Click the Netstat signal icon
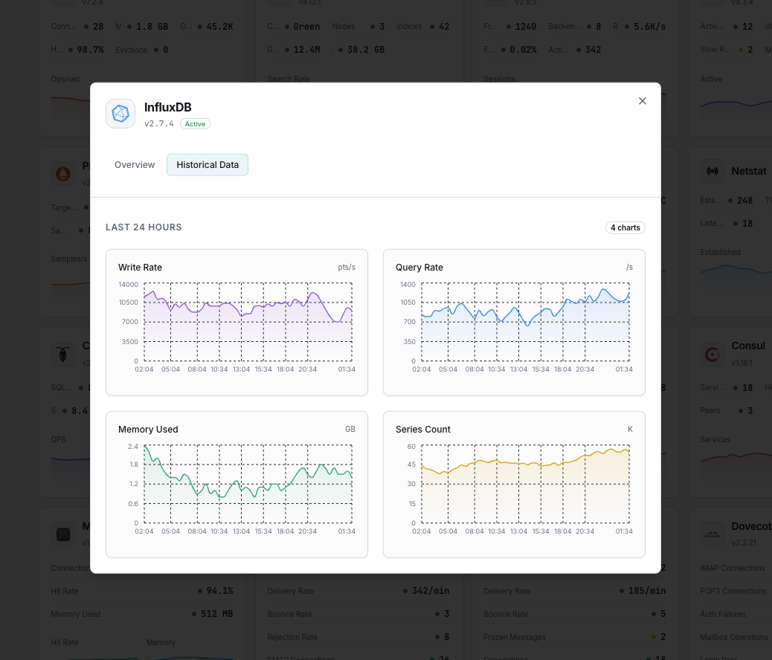The height and width of the screenshot is (660, 772). 712,170
